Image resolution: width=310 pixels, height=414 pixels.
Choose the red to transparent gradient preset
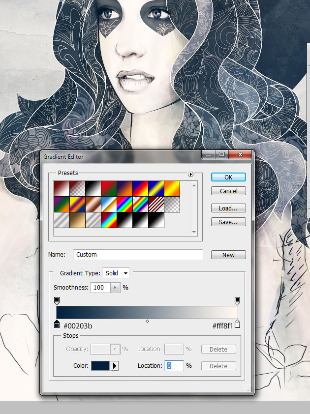(77, 188)
